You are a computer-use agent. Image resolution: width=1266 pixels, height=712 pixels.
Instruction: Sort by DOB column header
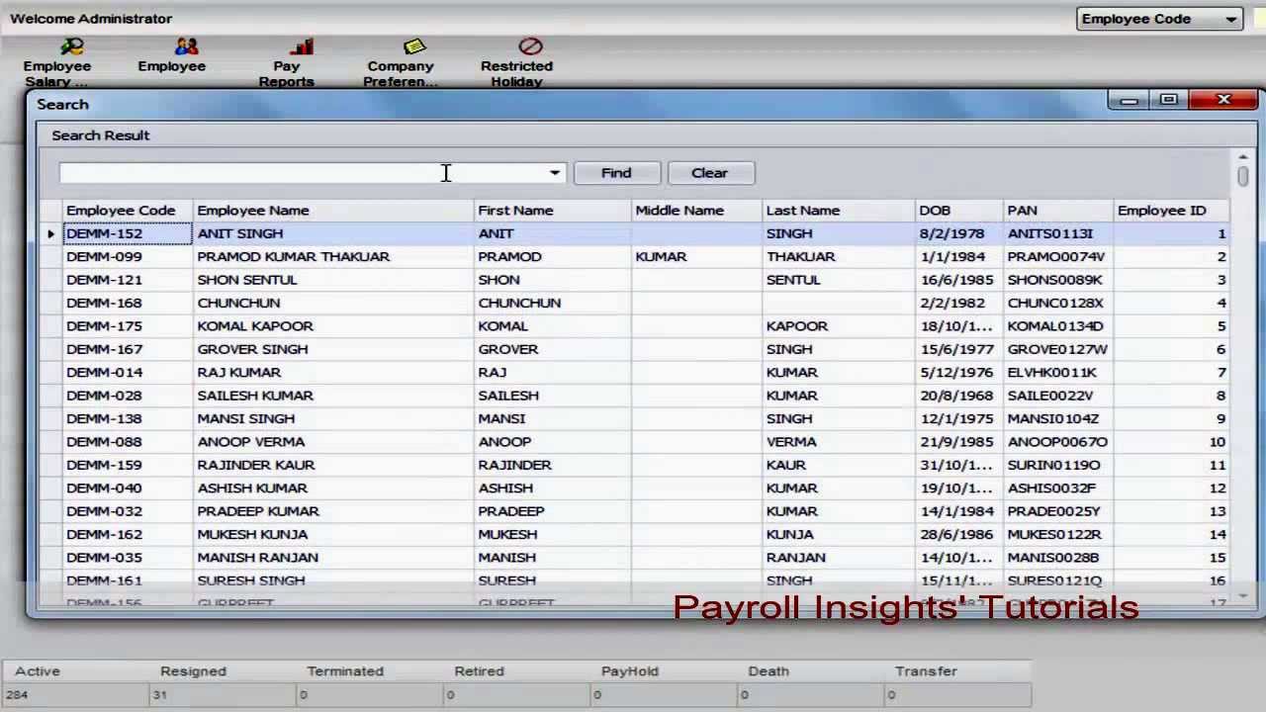[959, 211]
